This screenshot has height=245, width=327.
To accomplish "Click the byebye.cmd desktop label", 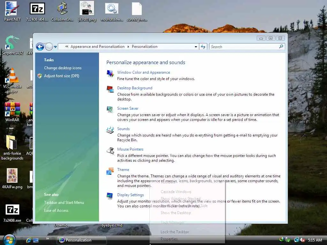I will (x=112, y=225).
